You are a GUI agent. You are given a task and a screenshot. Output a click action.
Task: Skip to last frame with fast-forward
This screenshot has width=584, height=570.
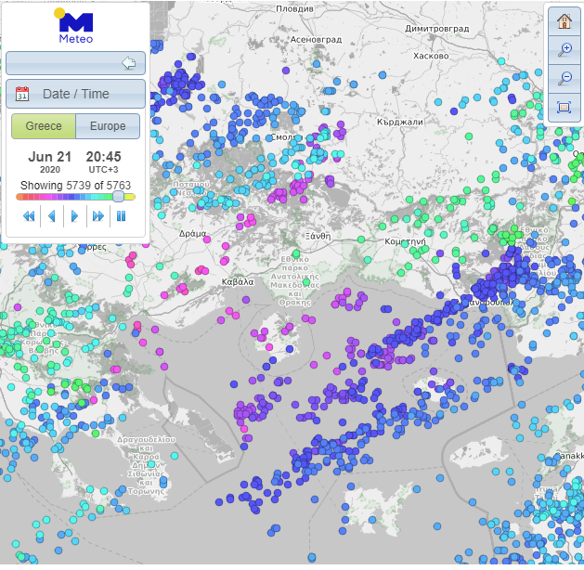tap(97, 216)
